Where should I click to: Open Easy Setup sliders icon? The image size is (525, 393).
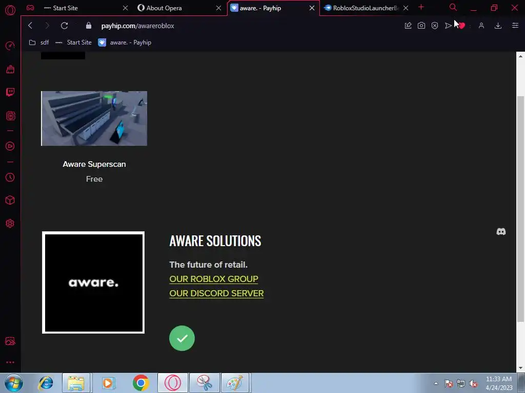(x=515, y=26)
